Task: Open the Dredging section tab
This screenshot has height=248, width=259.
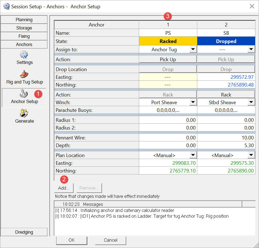Action: tap(24, 232)
